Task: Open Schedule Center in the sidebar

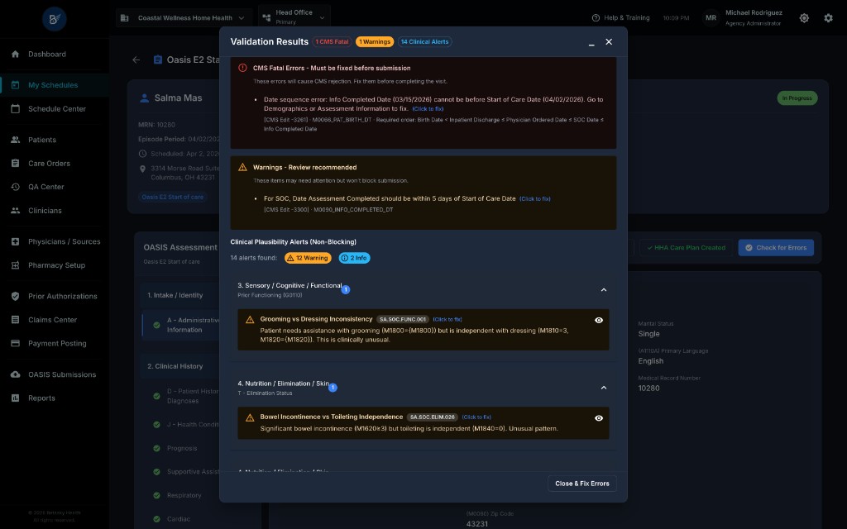Action: pos(54,108)
